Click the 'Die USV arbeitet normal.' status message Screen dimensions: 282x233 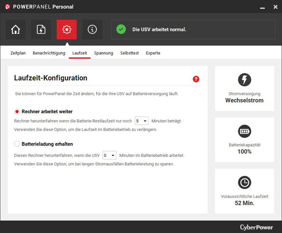tap(160, 29)
